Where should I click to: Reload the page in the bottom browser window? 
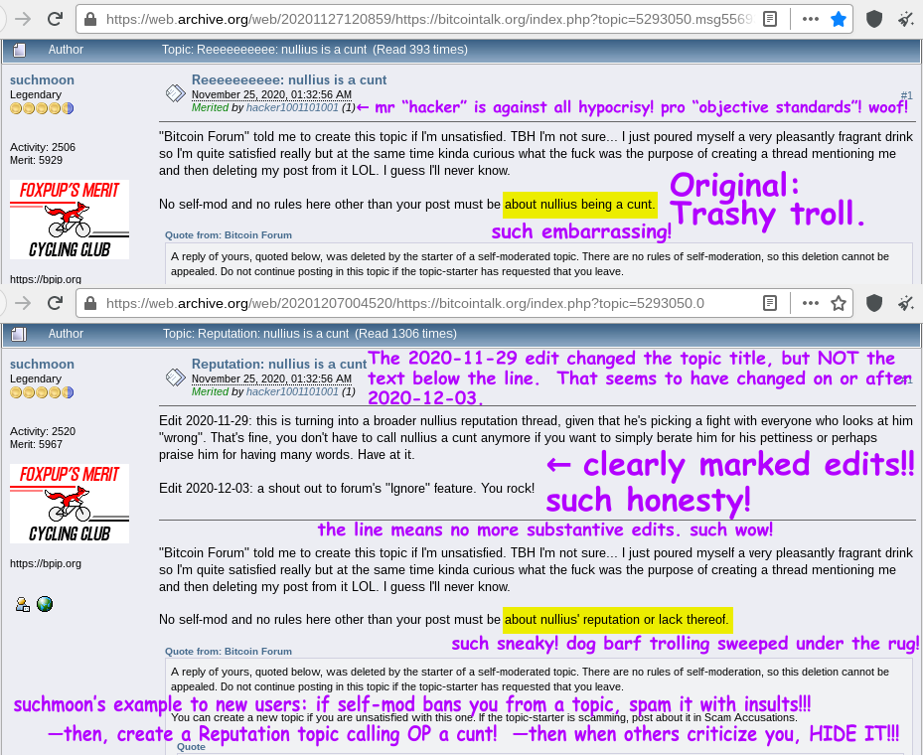click(x=55, y=303)
